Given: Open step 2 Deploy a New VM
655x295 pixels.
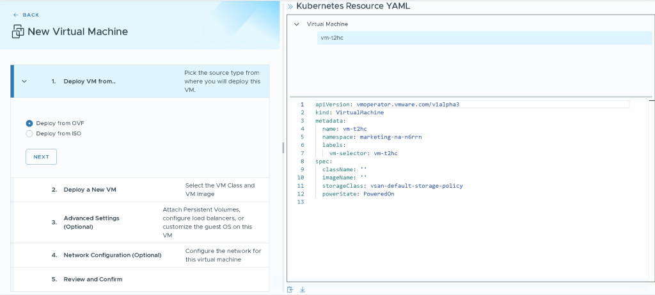Looking at the screenshot, I should [x=90, y=190].
